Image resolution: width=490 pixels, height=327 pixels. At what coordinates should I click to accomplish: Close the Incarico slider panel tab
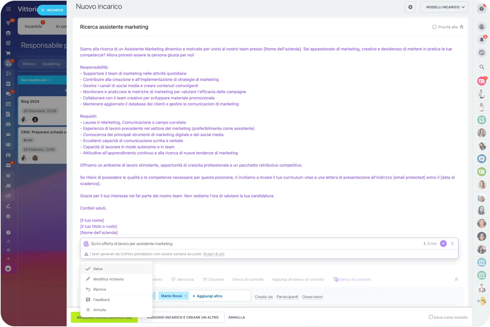click(43, 10)
